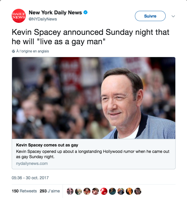
Task: Open the second liker's avatar
Action: (x=78, y=191)
